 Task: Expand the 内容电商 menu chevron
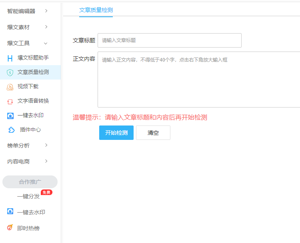(x=46, y=161)
